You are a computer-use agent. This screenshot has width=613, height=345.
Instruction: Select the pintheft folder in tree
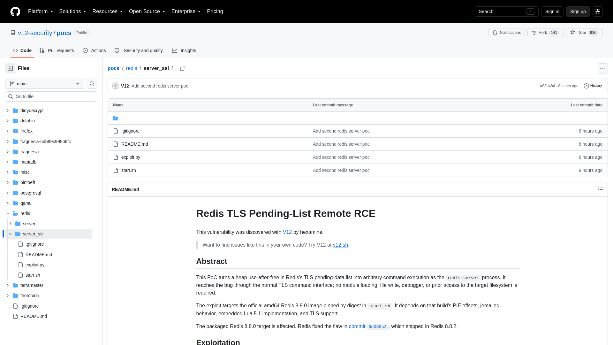[28, 182]
